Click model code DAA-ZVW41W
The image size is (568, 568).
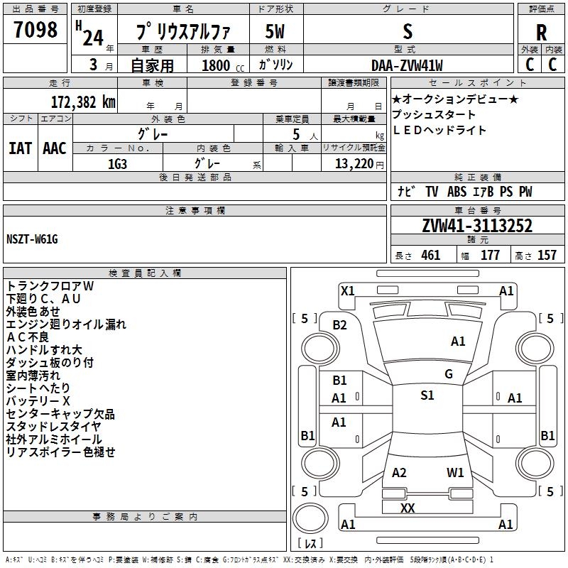[407, 65]
